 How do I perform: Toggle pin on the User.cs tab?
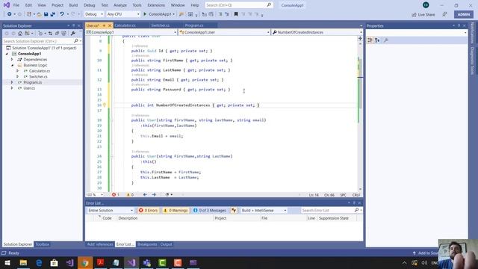(x=104, y=25)
